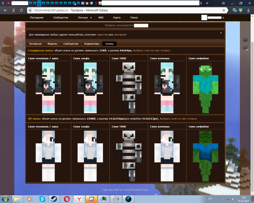The width and height of the screenshot is (254, 203).
Task: Open Последние in the forum menu
Action: tap(36, 18)
